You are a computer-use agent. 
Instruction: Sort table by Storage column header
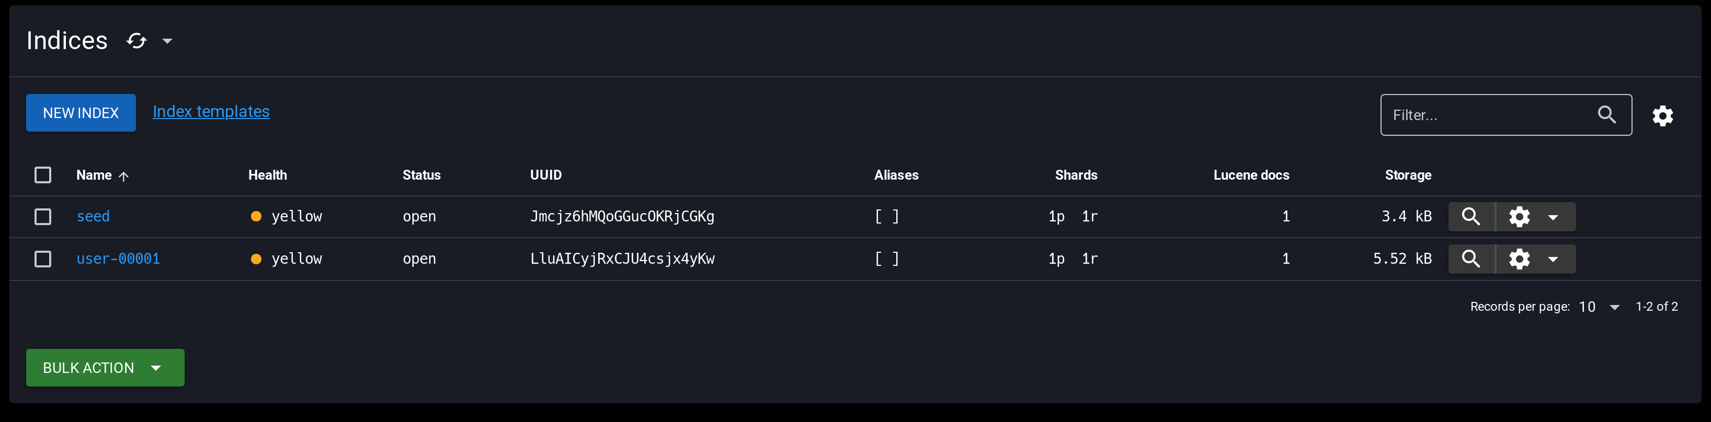(x=1408, y=175)
